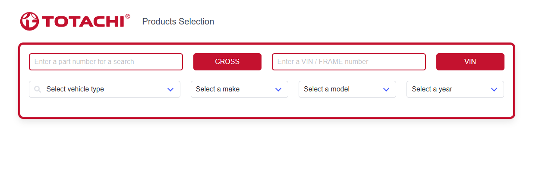Click the 'Select vehicle type' placeholder text
Image resolution: width=539 pixels, height=170 pixels.
coord(75,89)
